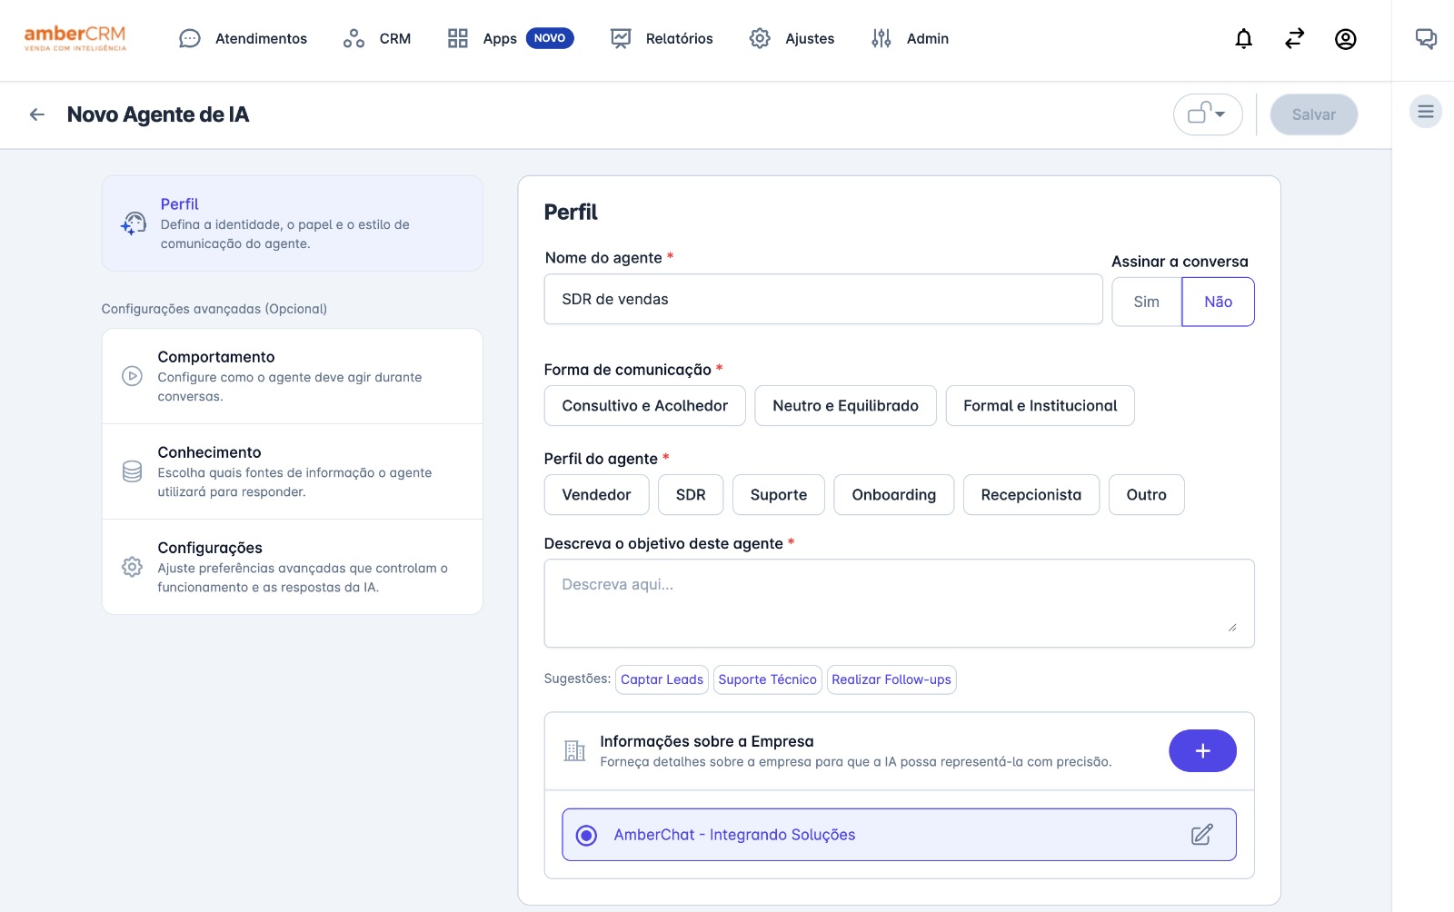Open the Apps menu with NOVO badge

click(457, 38)
